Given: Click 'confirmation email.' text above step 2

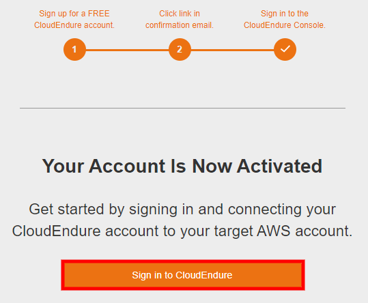Looking at the screenshot, I should pos(180,25).
